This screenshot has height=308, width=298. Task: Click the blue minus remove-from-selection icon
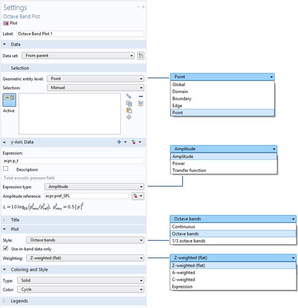coord(140,96)
